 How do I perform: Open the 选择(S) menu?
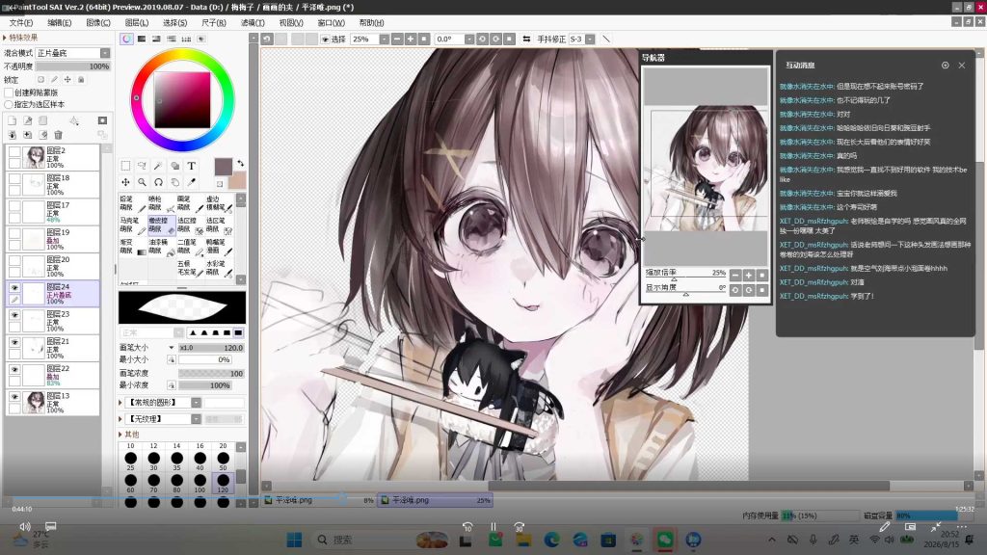[x=175, y=23]
